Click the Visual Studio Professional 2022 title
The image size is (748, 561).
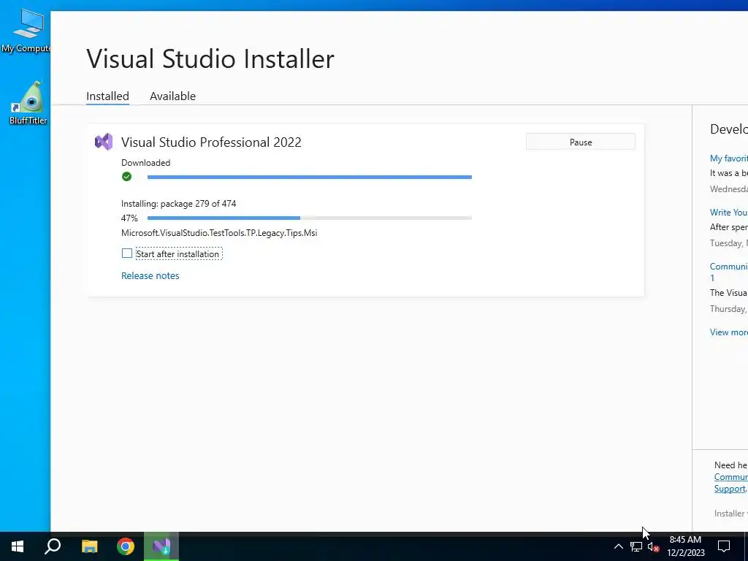211,142
